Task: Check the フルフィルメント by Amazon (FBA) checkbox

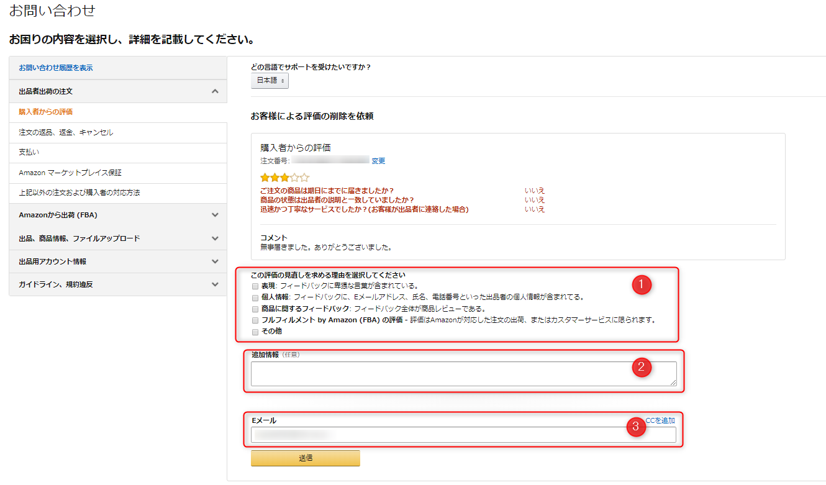Action: click(255, 320)
